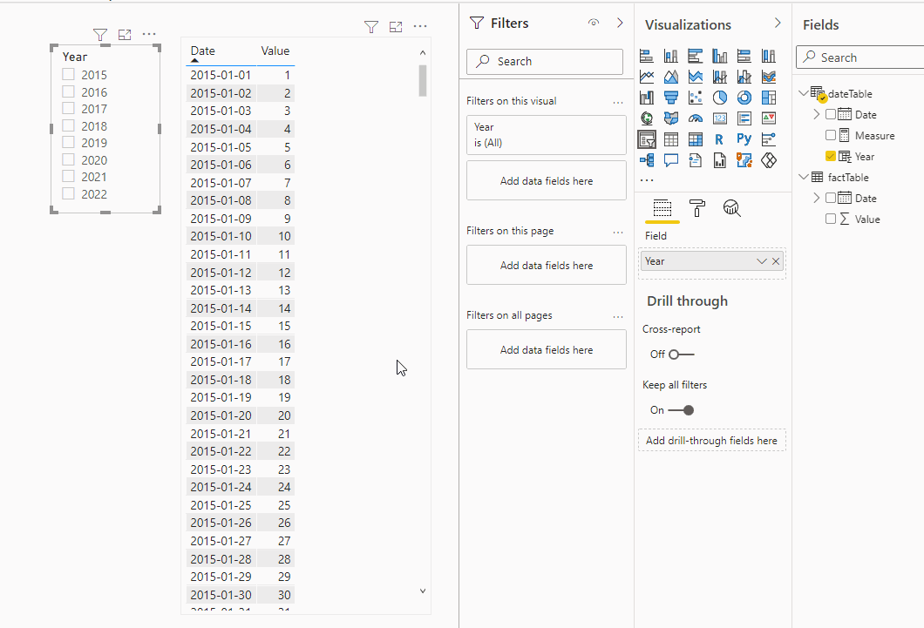Sort table by Date column header
Image resolution: width=924 pixels, height=628 pixels.
[203, 51]
